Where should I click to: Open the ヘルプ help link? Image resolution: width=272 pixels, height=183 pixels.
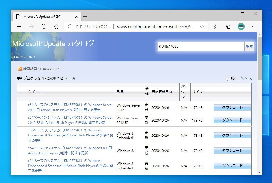click(x=30, y=57)
